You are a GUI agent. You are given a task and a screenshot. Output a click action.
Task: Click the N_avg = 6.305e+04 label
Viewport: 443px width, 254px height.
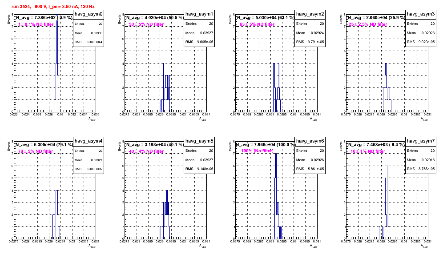pos(44,144)
